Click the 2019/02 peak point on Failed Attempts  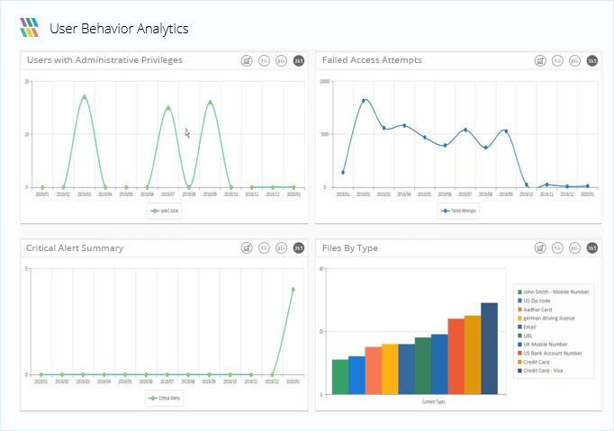click(364, 101)
